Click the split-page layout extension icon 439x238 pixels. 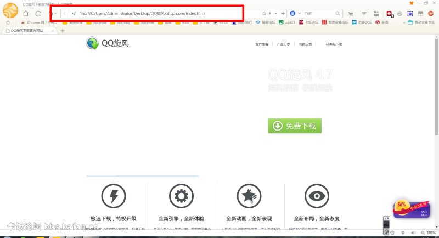click(x=420, y=13)
